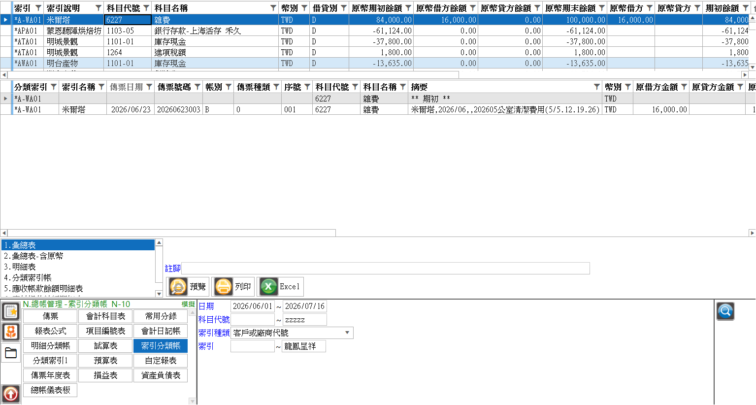Screen dimensions: 756x405
Task: Open the 索引種類 dropdown
Action: point(348,333)
